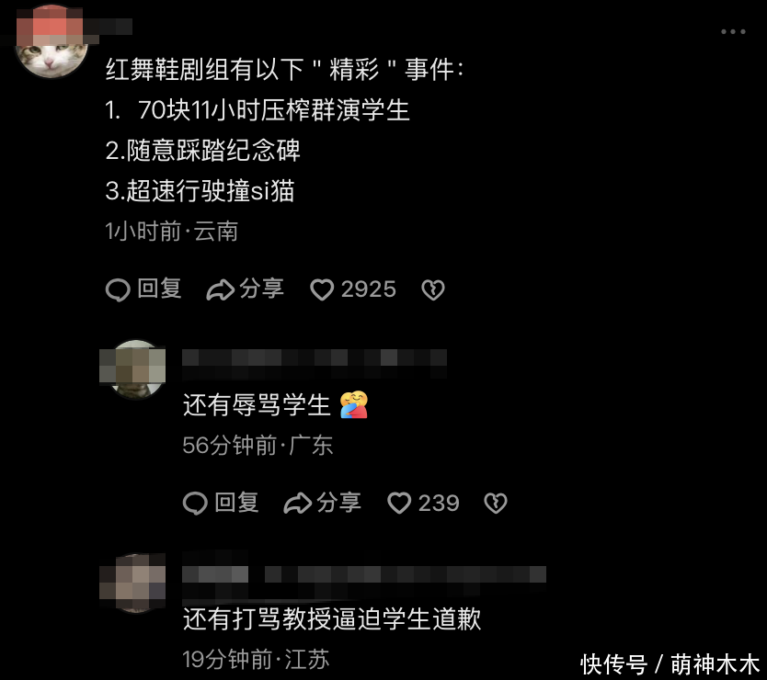
Task: Open the blurred username of Jiangsu commenter
Action: click(364, 575)
